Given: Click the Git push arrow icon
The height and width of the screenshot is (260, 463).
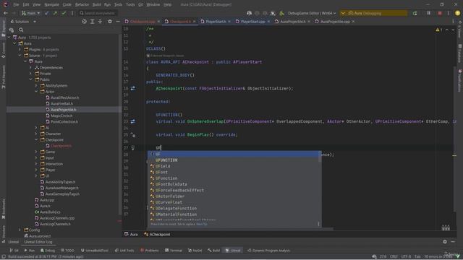Looking at the screenshot, I should [55, 13].
